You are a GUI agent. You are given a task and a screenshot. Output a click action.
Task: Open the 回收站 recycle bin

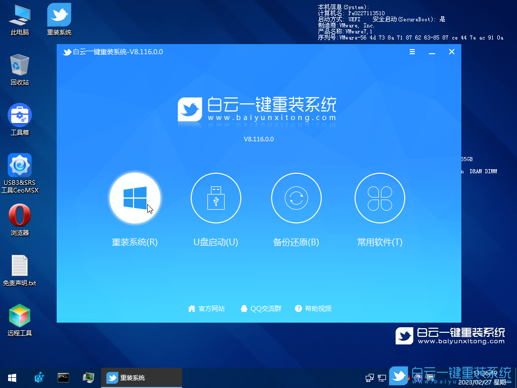(19, 67)
